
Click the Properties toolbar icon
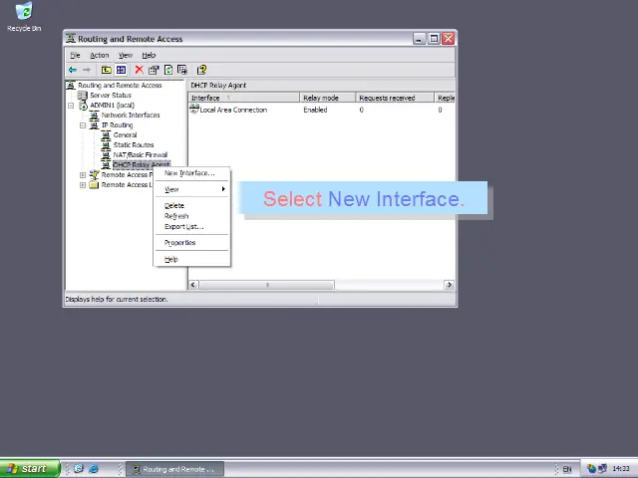154,70
